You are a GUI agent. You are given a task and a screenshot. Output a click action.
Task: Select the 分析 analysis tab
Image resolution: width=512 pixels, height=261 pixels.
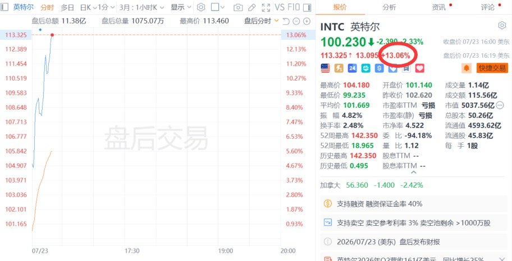point(389,7)
